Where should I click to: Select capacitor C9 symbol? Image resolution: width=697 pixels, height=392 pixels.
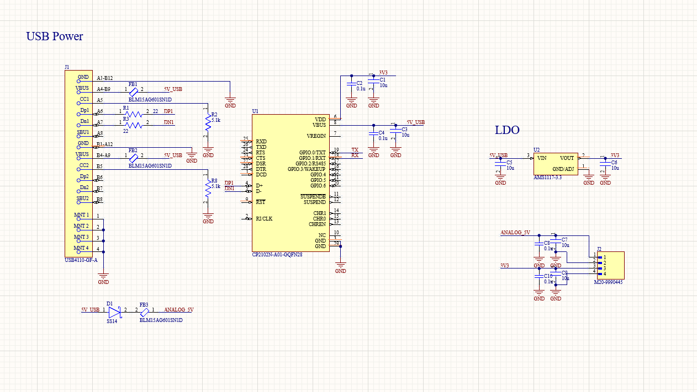[x=556, y=274]
